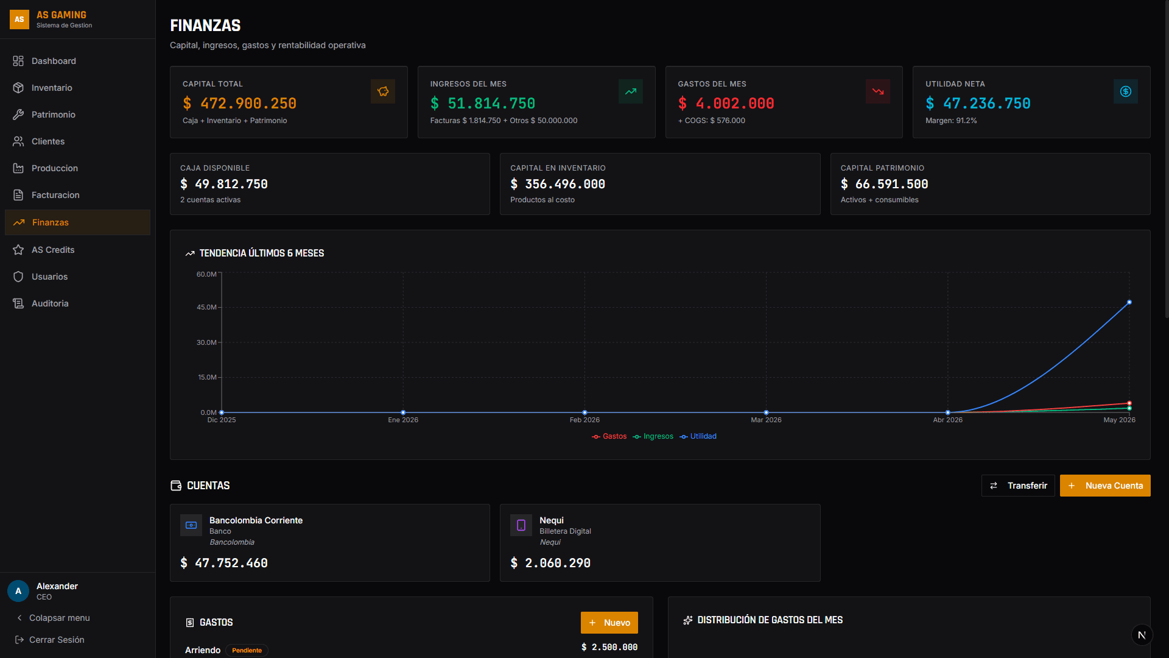1169x658 pixels.
Task: Open the Auditoria page
Action: click(x=77, y=303)
